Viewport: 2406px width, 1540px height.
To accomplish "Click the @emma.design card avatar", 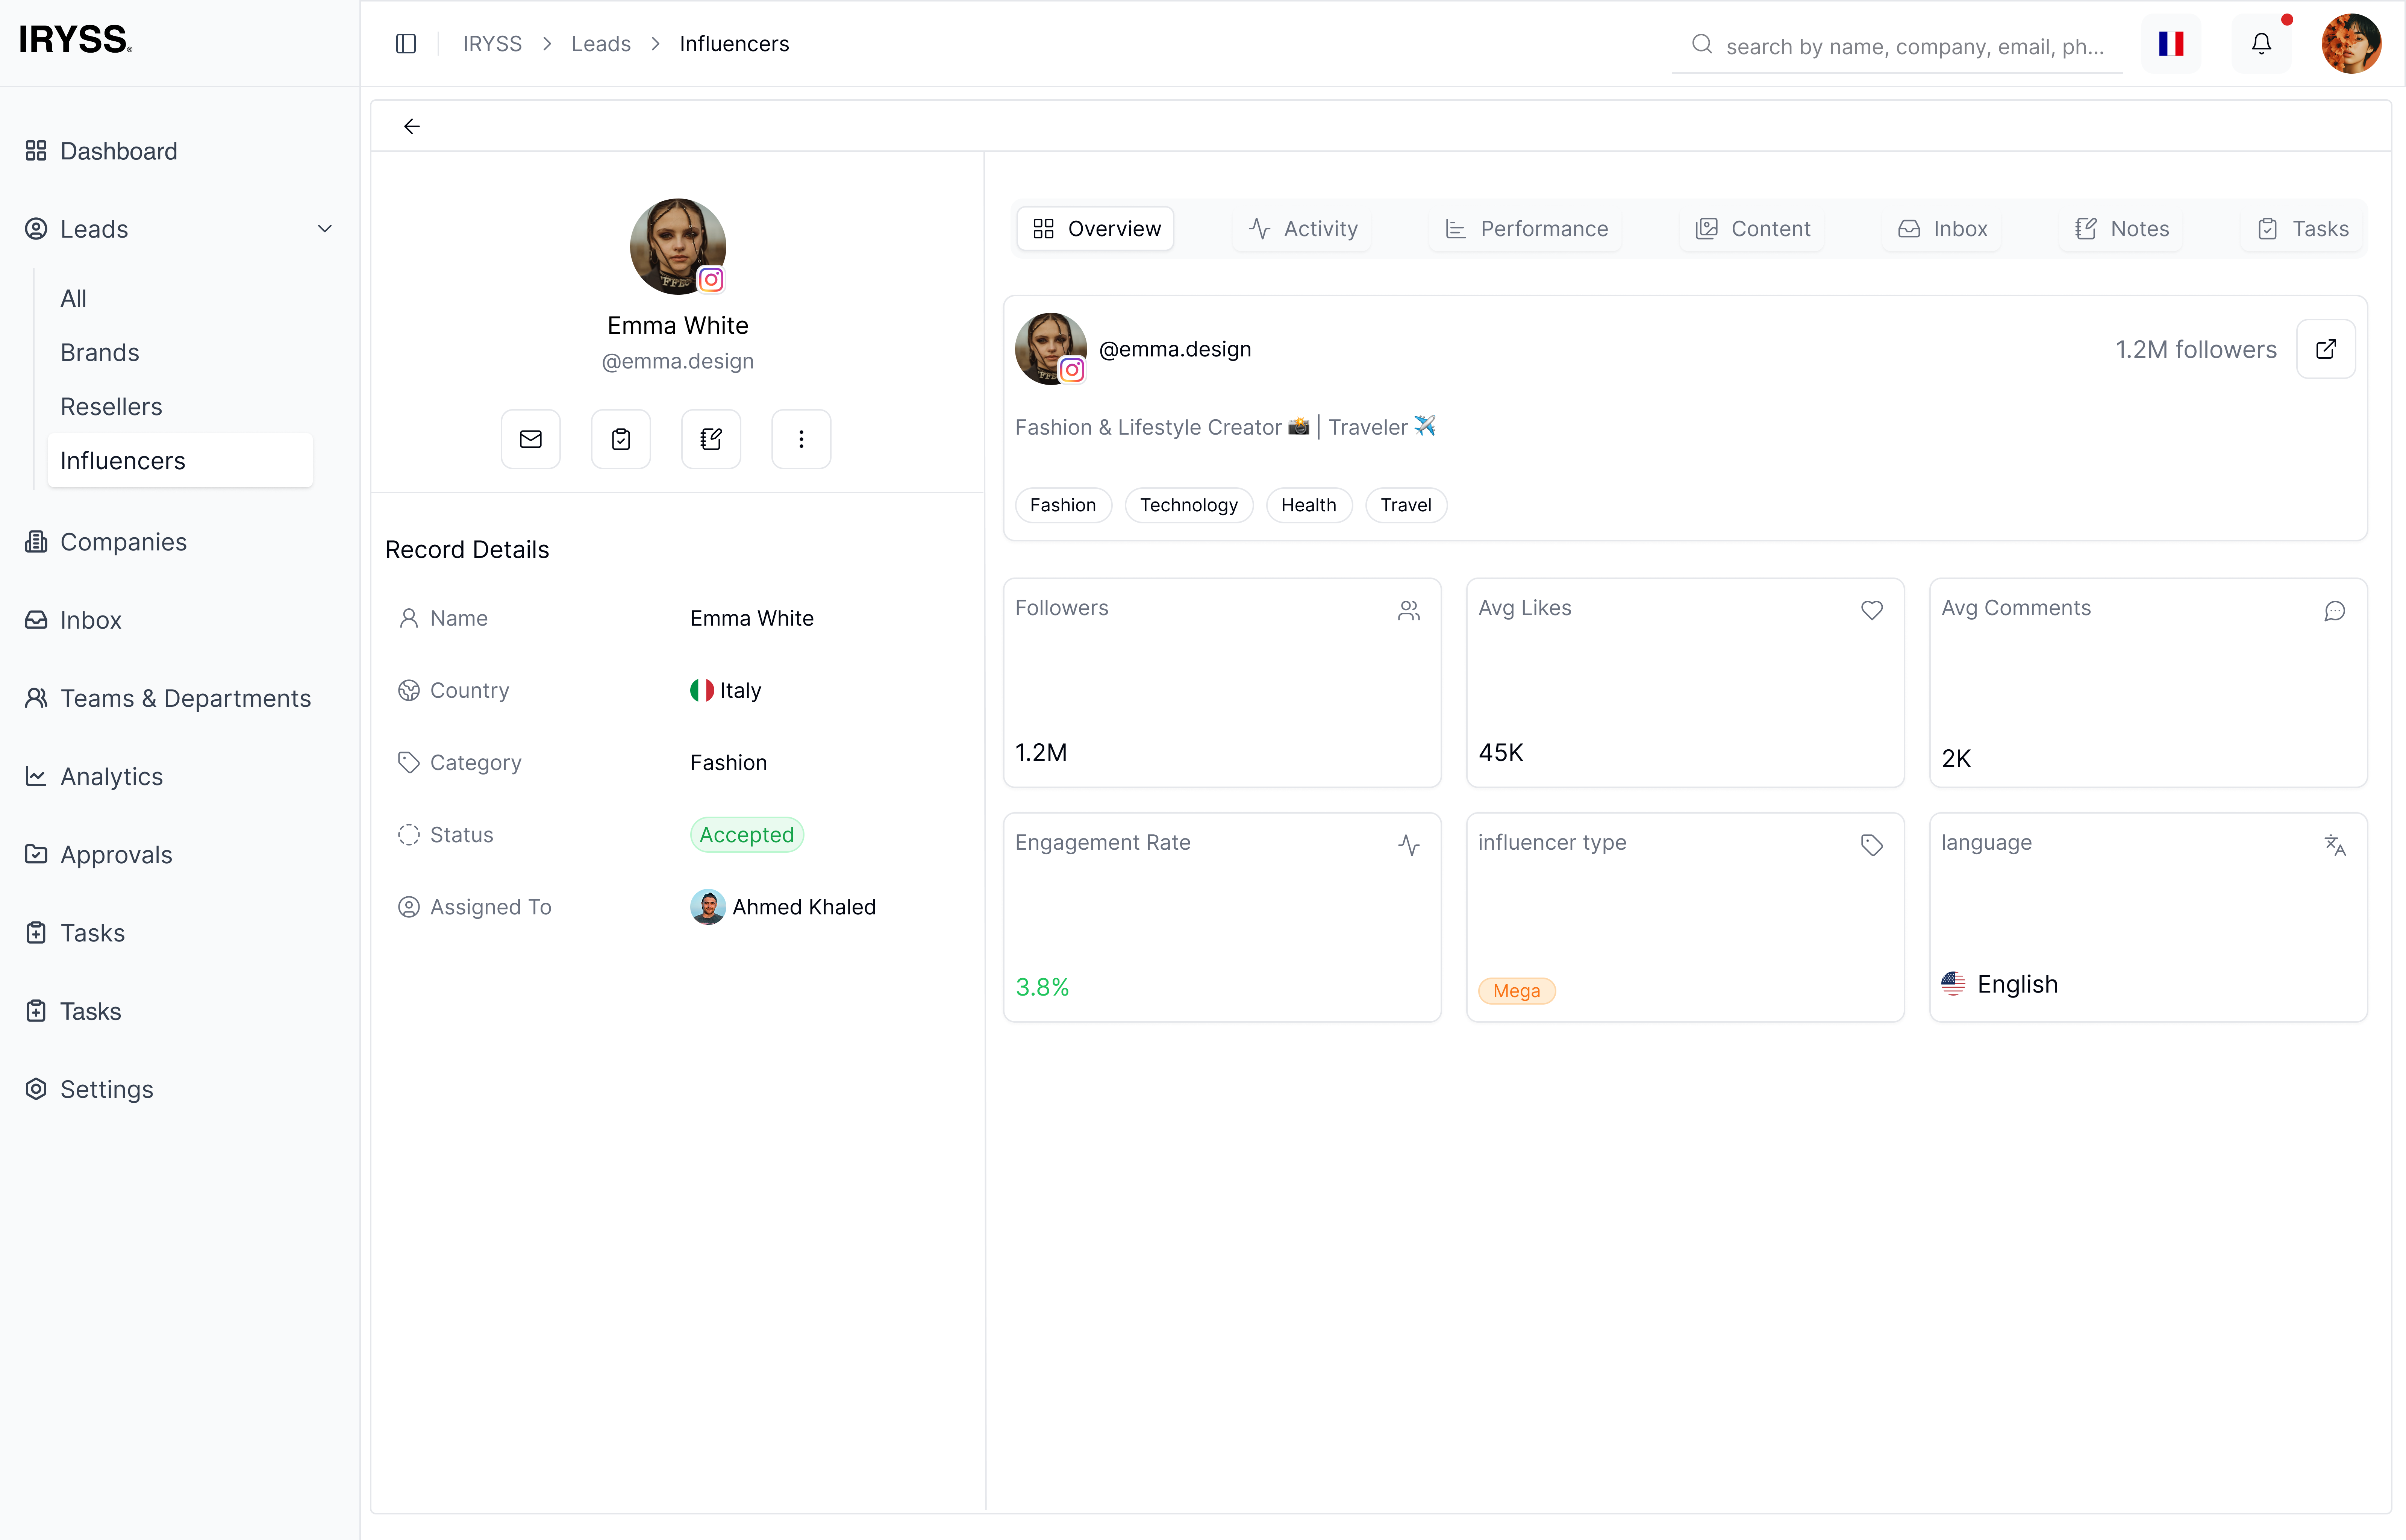I will [1051, 349].
